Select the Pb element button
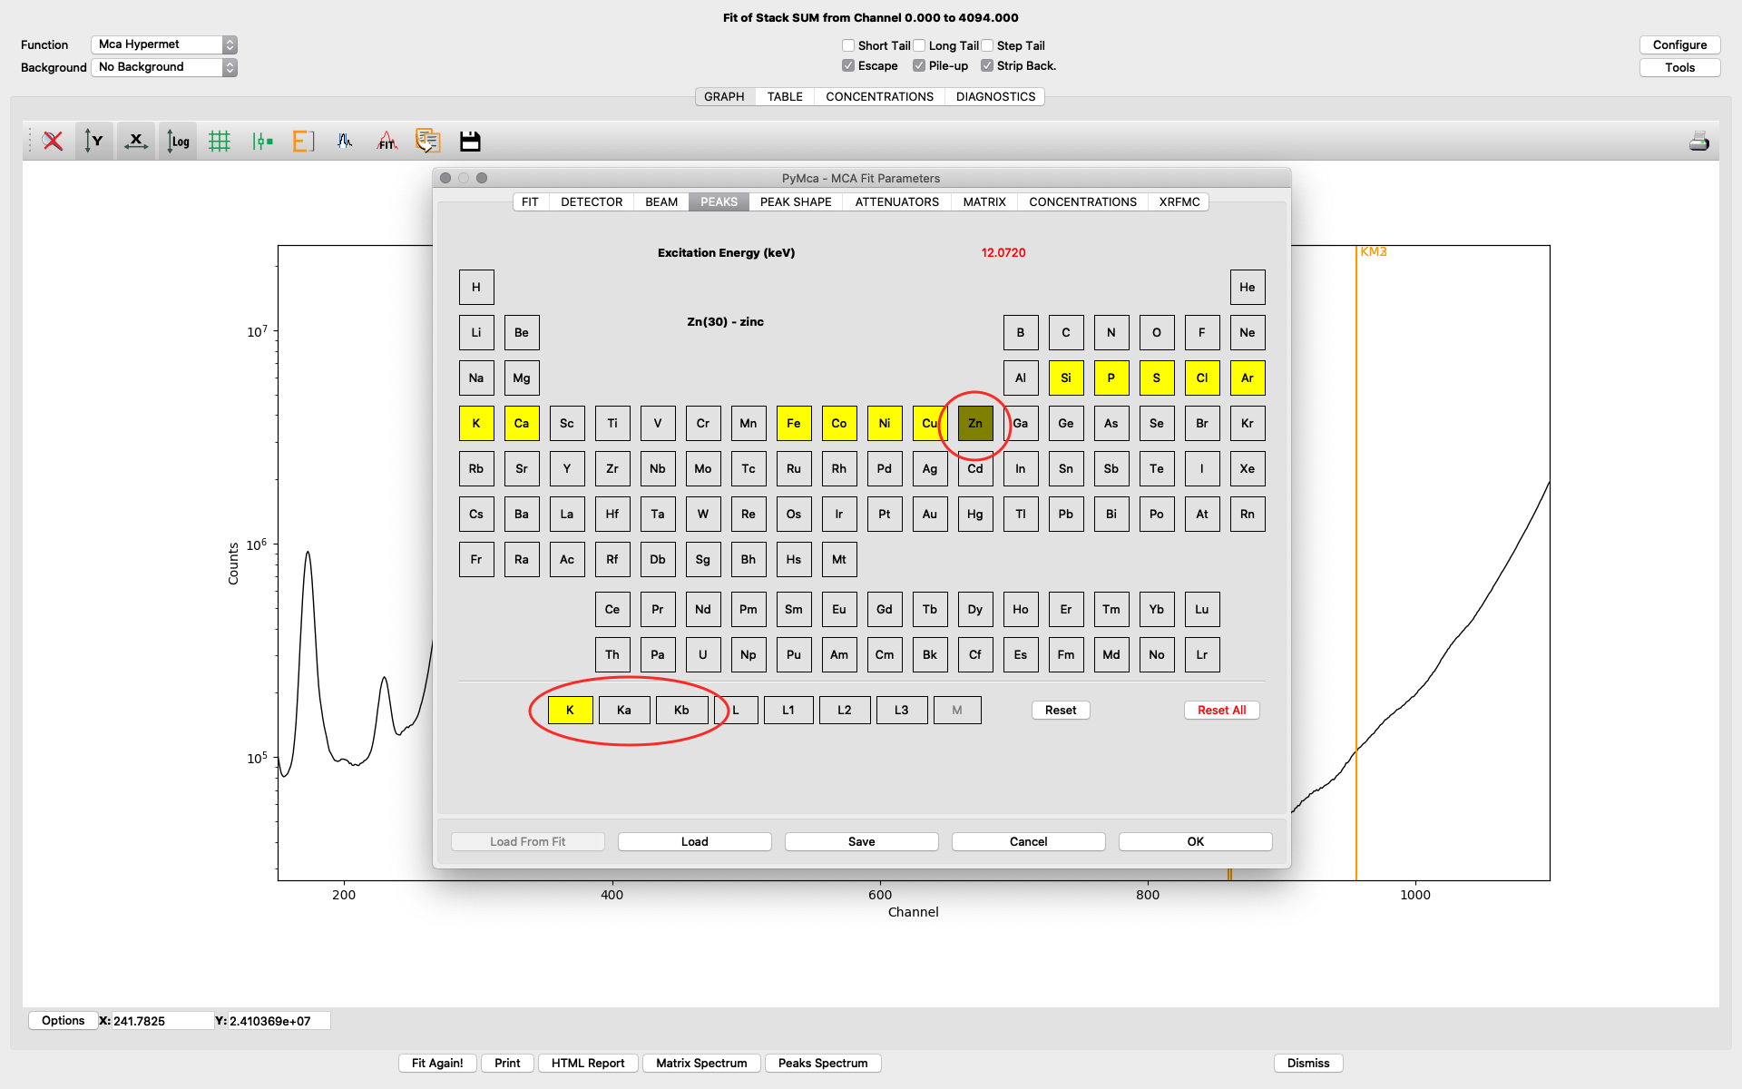Image resolution: width=1742 pixels, height=1089 pixels. tap(1066, 514)
